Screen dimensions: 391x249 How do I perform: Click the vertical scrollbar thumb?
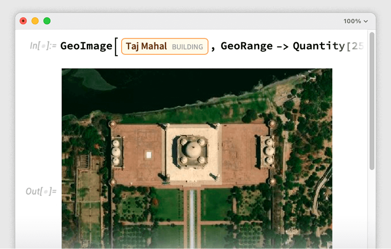click(372, 102)
